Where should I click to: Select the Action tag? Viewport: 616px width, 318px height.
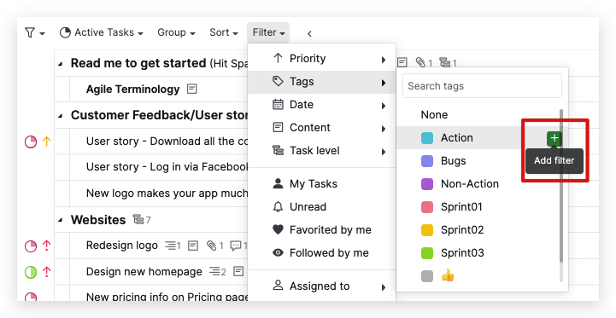pyautogui.click(x=456, y=138)
